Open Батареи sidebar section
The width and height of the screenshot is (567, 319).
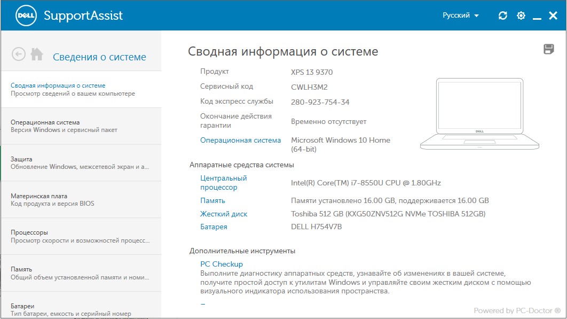click(81, 305)
